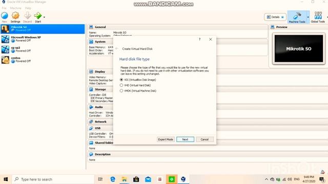Open Task View on the taskbar

tap(100, 179)
